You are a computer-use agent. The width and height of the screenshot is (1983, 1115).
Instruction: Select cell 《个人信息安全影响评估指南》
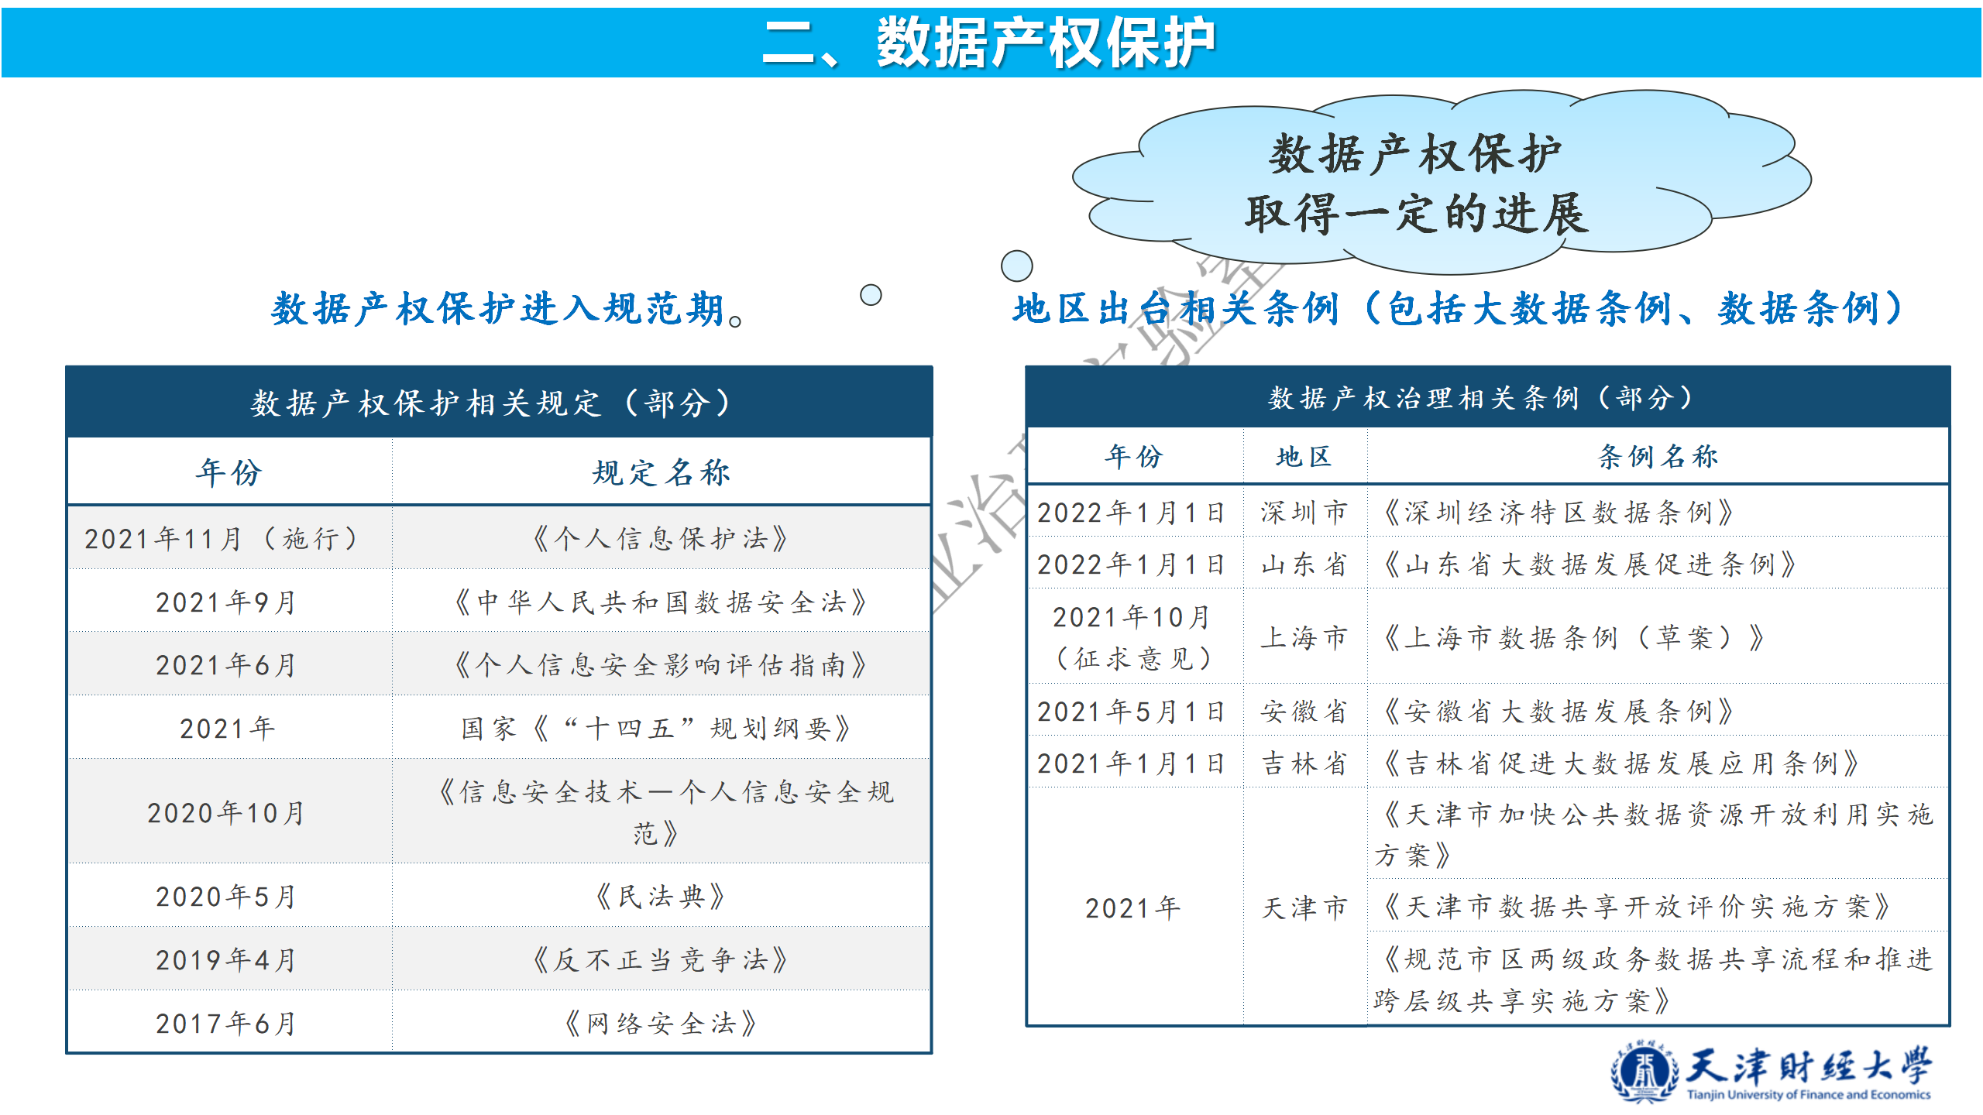[x=662, y=664]
